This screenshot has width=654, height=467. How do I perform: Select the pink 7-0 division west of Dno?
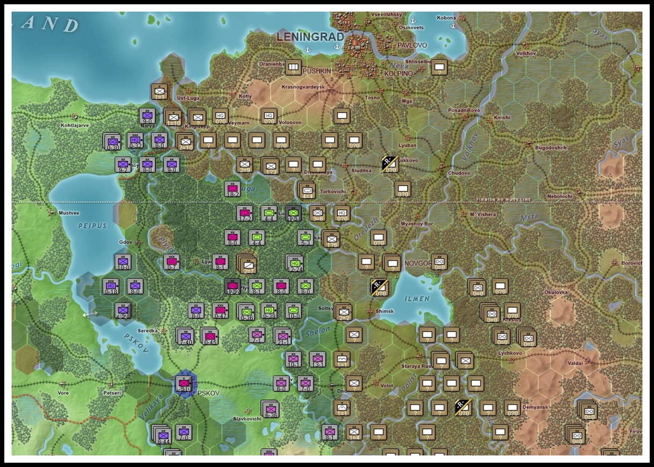coord(305,384)
